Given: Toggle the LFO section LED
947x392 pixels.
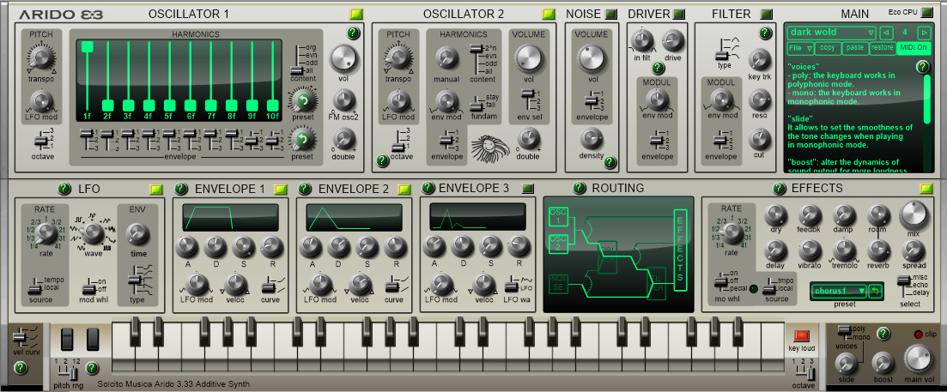Looking at the screenshot, I should point(155,189).
